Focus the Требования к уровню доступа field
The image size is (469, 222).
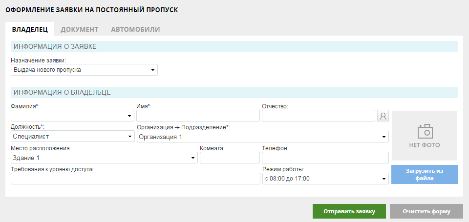(x=135, y=179)
